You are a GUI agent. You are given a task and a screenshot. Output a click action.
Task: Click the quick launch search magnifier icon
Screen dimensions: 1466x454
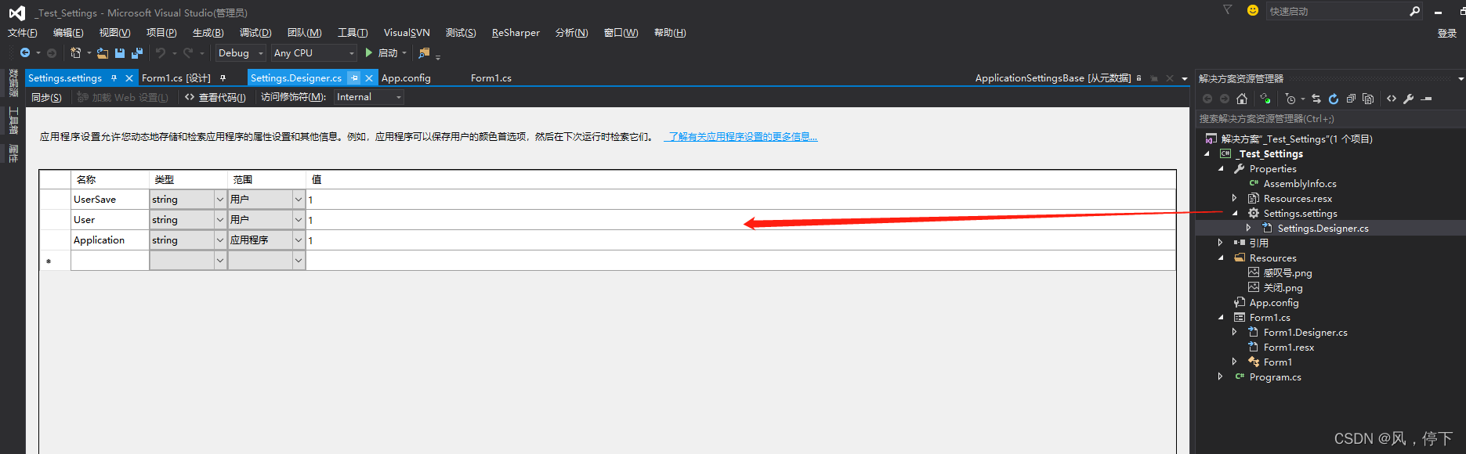tap(1414, 11)
